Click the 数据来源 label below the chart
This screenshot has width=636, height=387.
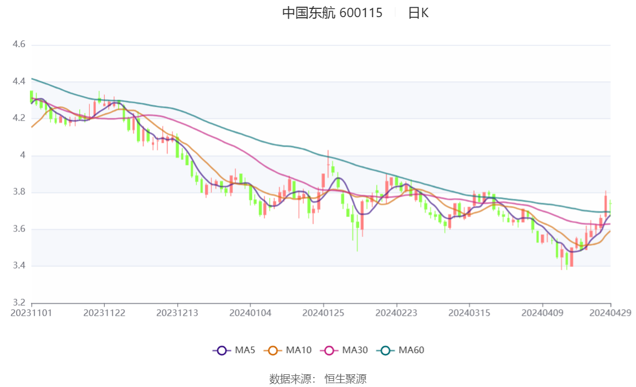click(x=293, y=379)
